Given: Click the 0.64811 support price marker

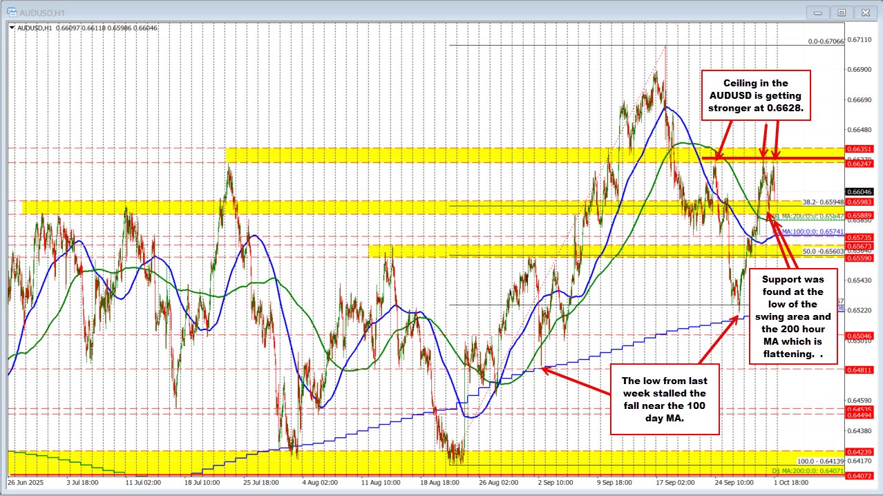Looking at the screenshot, I should pyautogui.click(x=859, y=369).
